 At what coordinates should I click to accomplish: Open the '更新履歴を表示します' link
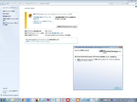coord(57,33)
